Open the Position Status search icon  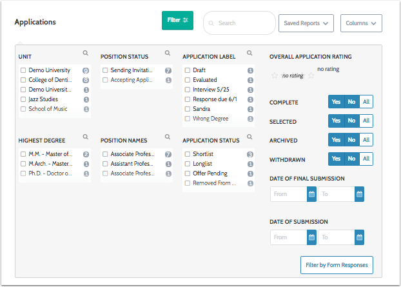(x=168, y=53)
